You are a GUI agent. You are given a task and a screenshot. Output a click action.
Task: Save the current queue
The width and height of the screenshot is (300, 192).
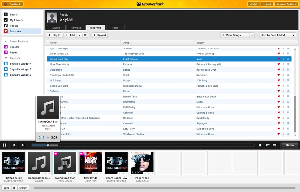[6, 188]
